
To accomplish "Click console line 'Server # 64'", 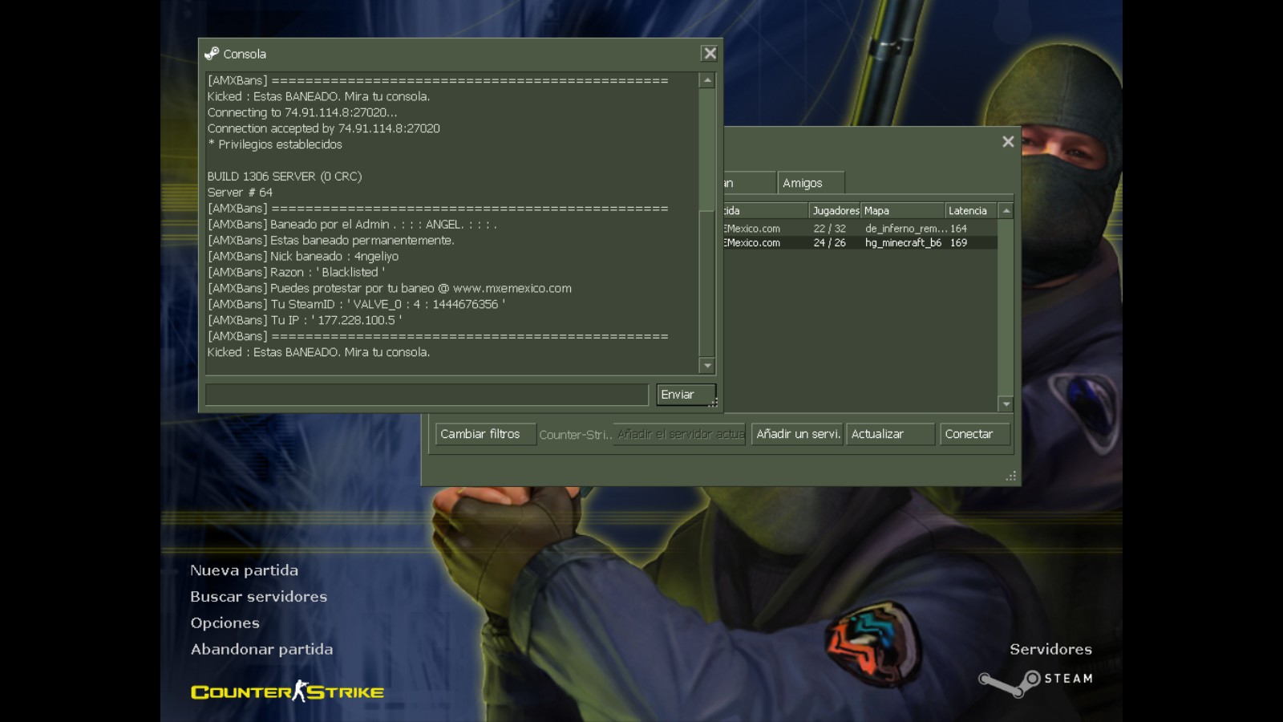I will (x=240, y=193).
